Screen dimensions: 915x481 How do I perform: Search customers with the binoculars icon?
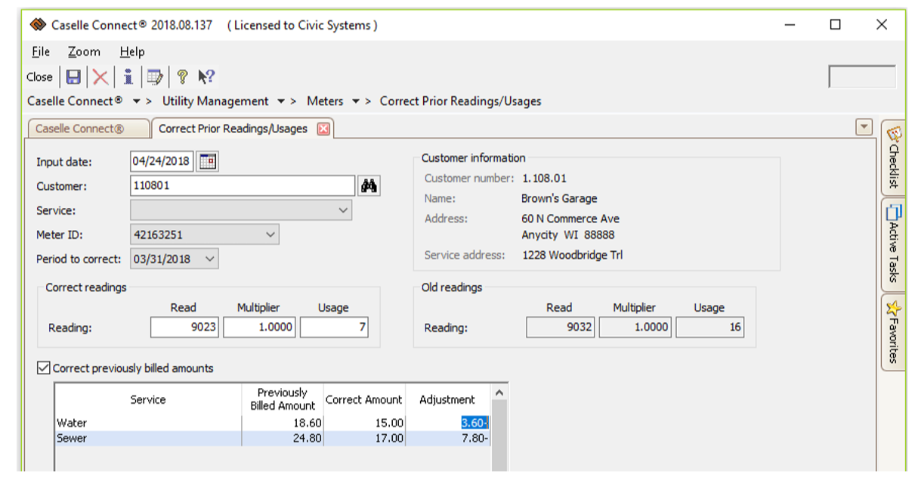(369, 186)
